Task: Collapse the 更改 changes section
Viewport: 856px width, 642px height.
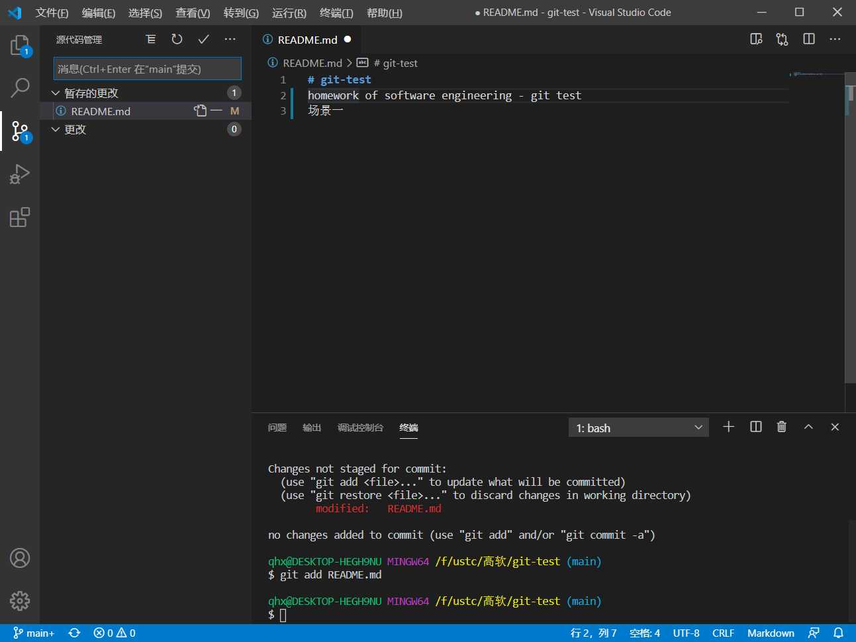Action: click(x=56, y=129)
